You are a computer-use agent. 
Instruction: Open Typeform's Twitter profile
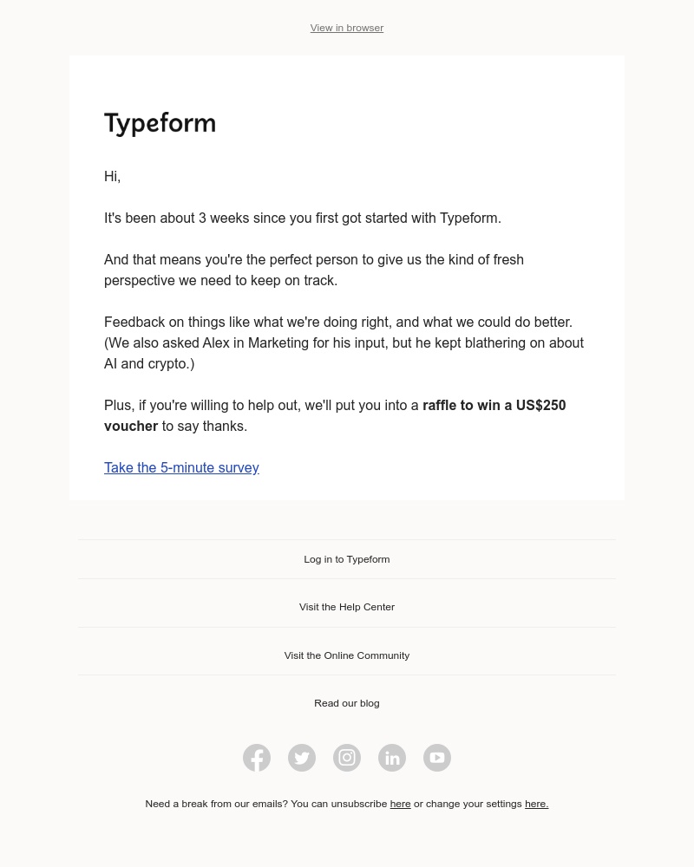coord(302,758)
